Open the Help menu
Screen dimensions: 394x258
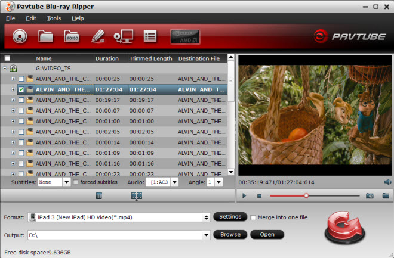[78, 18]
